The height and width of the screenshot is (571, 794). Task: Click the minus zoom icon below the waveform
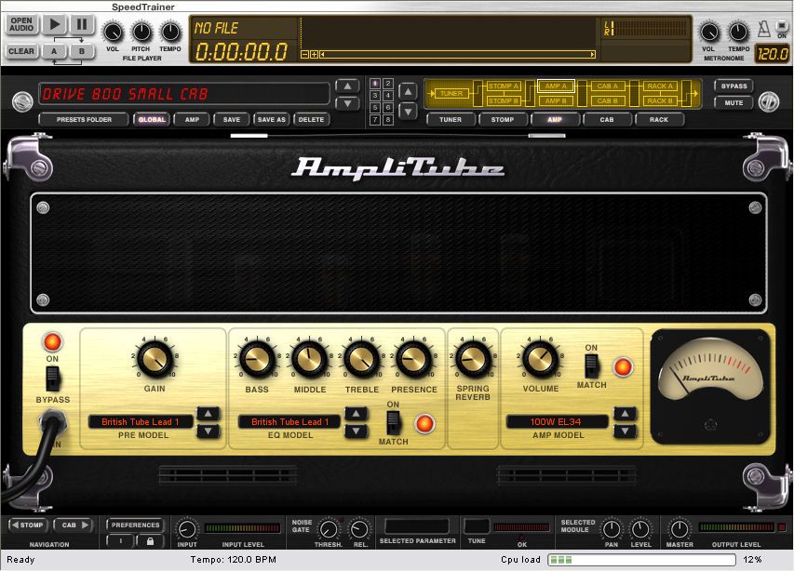click(x=304, y=54)
